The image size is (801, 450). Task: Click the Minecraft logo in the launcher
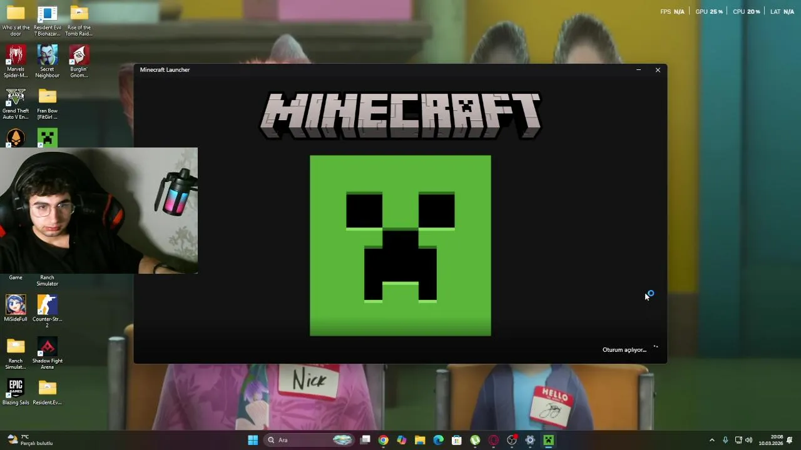[400, 116]
